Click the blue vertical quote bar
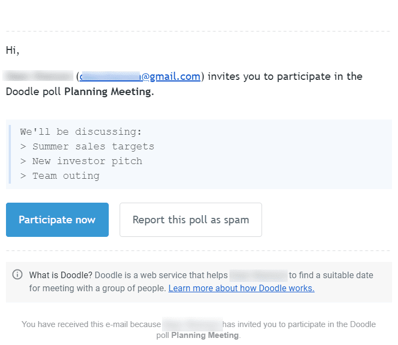Image resolution: width=398 pixels, height=345 pixels. [10, 154]
